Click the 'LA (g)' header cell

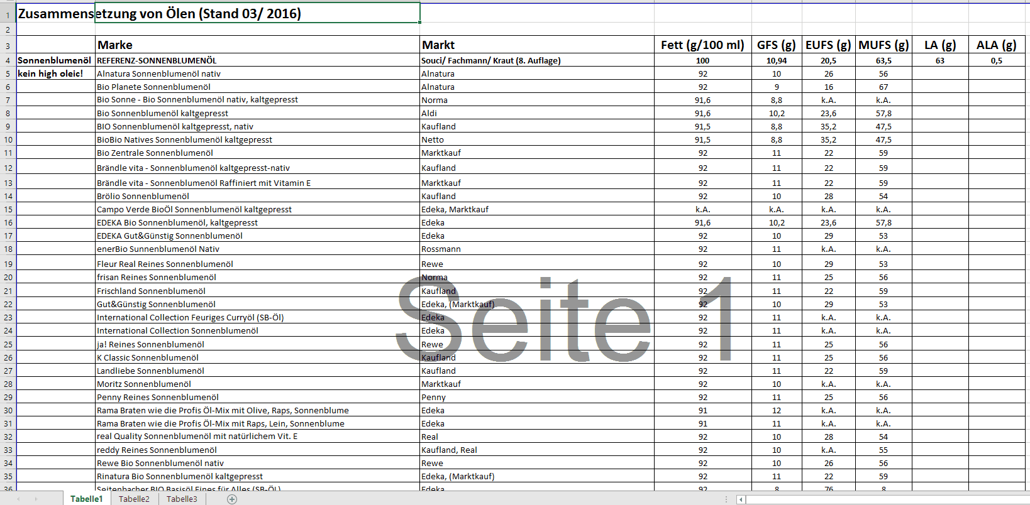940,45
